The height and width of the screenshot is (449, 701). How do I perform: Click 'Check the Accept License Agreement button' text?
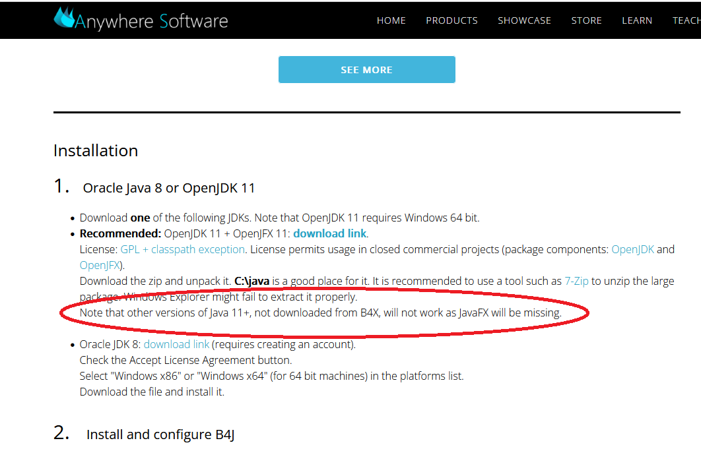[x=185, y=360]
